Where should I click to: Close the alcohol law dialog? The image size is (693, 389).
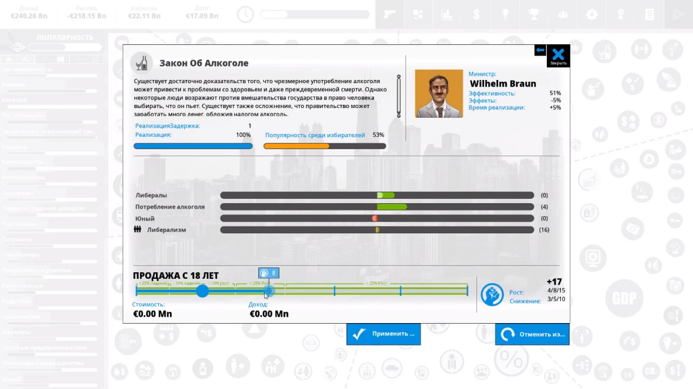coord(558,55)
